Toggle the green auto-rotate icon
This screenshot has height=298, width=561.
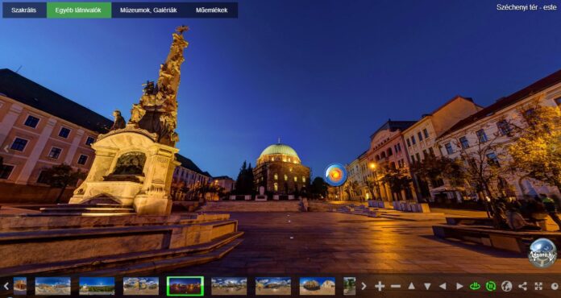[475, 286]
